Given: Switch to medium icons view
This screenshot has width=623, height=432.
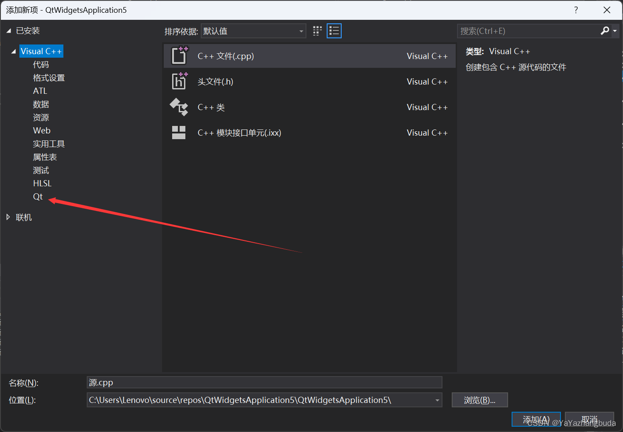Looking at the screenshot, I should [x=317, y=31].
